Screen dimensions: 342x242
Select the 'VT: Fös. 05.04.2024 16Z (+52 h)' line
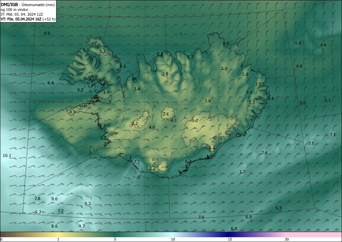[28, 19]
